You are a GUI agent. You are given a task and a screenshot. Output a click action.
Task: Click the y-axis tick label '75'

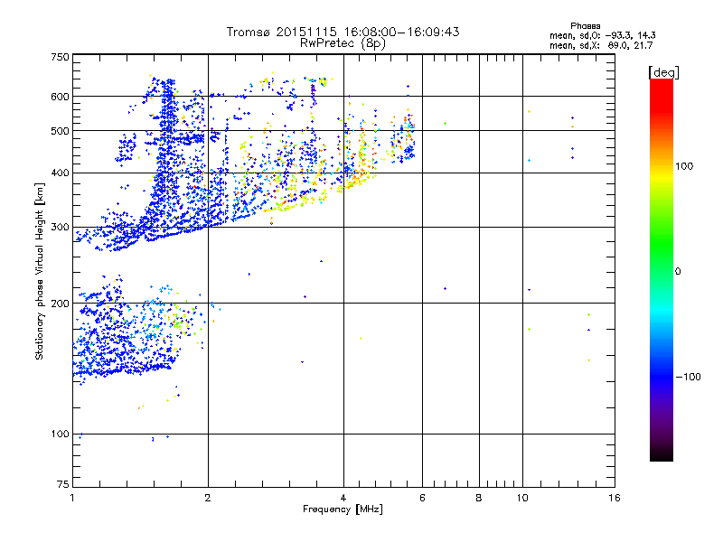coord(63,484)
